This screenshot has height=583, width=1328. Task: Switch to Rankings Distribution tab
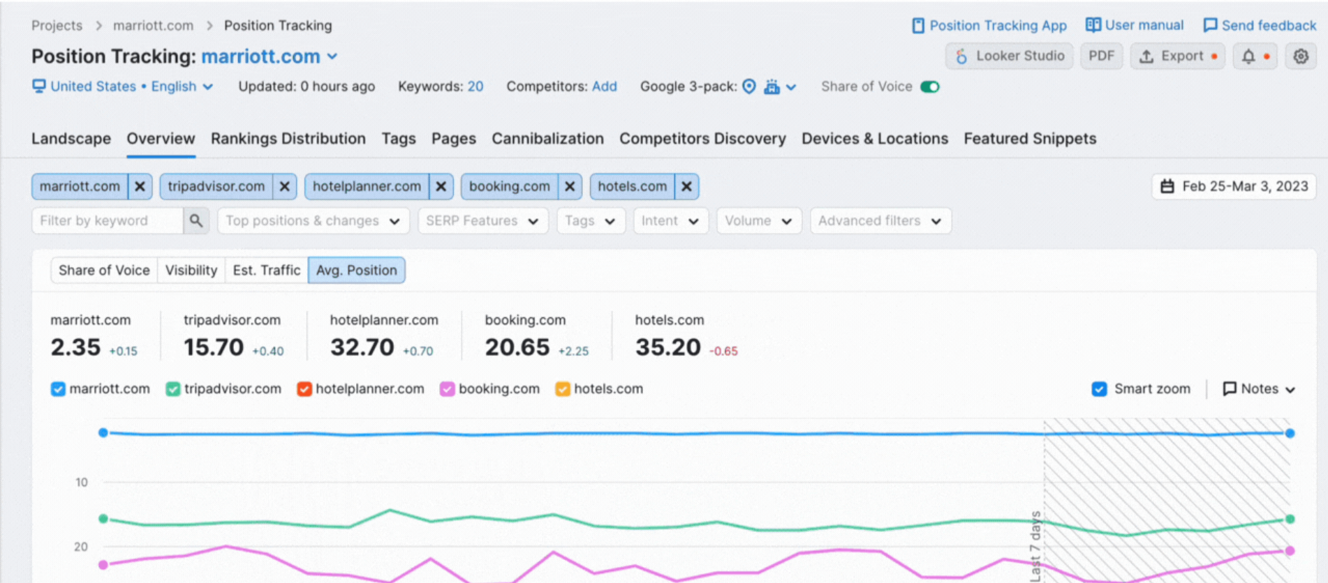[288, 139]
